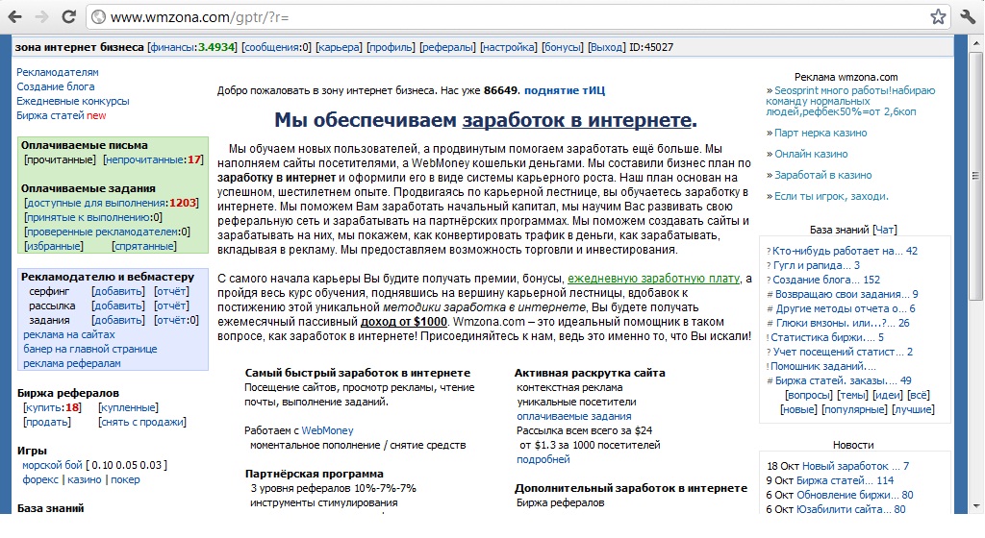Open Заработай в казино ad
This screenshot has width=985, height=538.
point(823,175)
